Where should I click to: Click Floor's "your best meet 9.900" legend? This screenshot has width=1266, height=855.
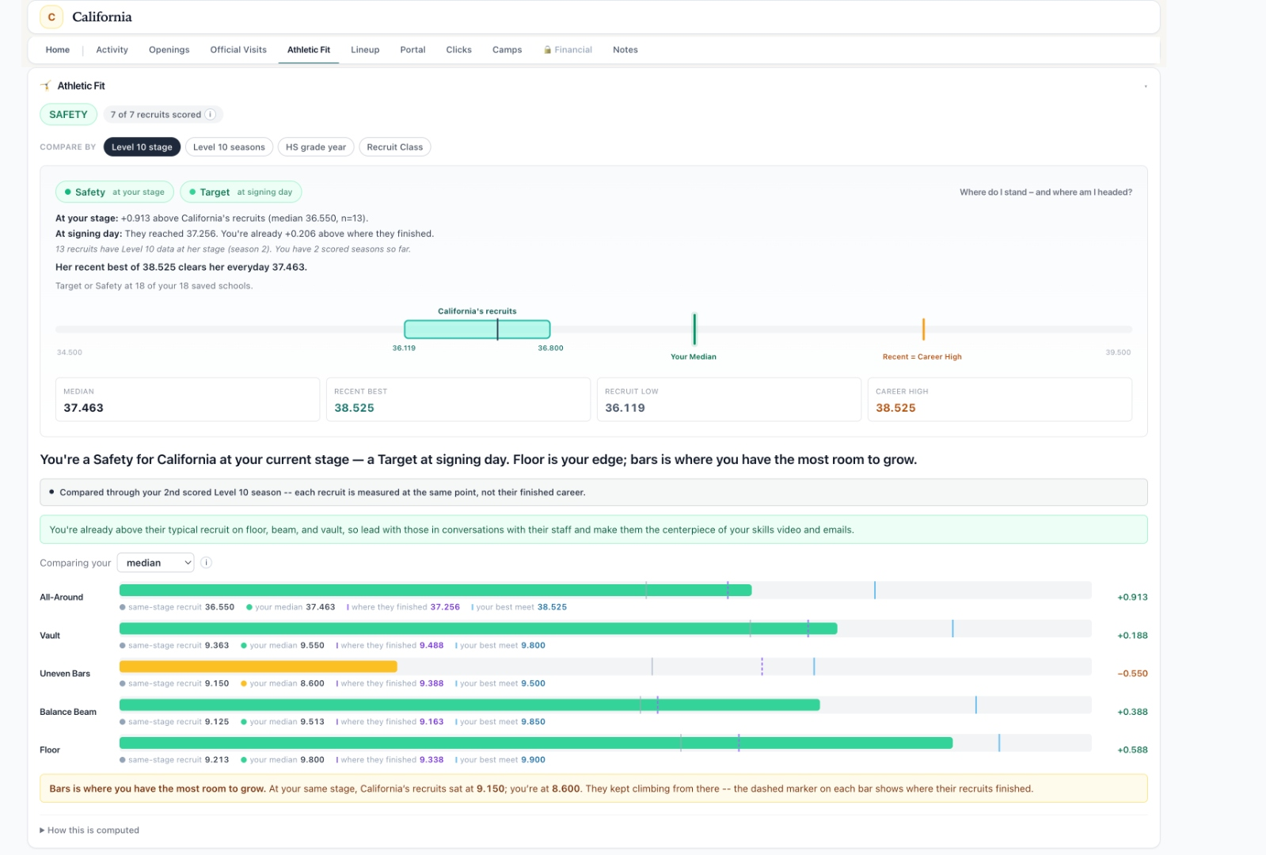tap(500, 760)
